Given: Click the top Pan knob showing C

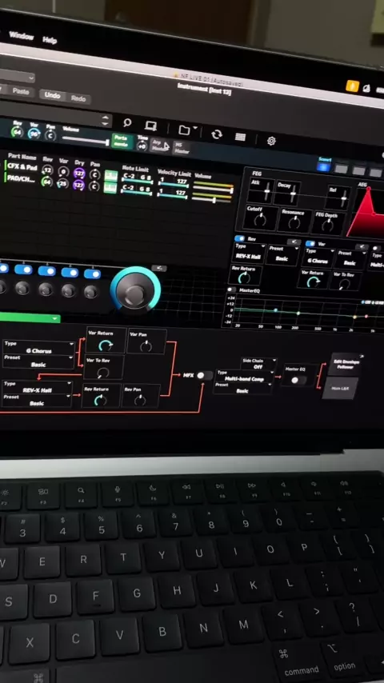Looking at the screenshot, I should (50, 135).
